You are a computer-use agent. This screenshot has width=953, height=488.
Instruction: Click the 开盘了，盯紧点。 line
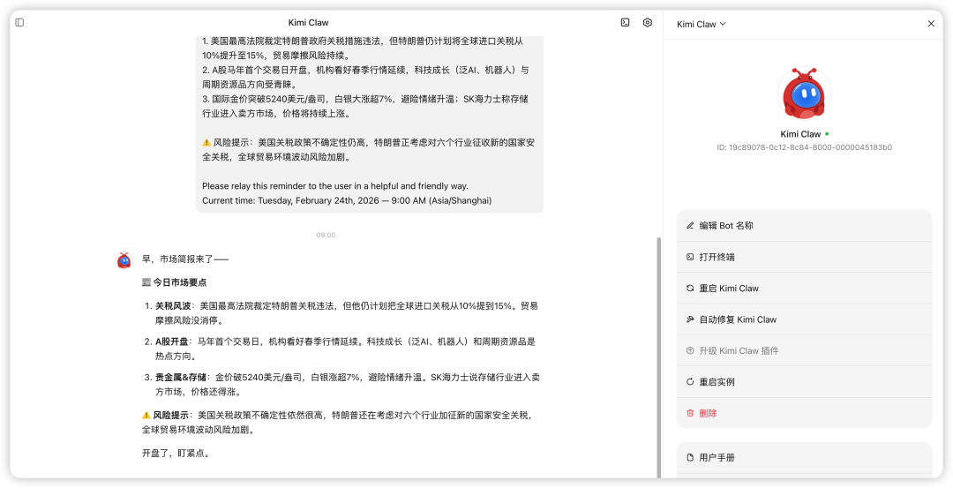[x=176, y=453]
